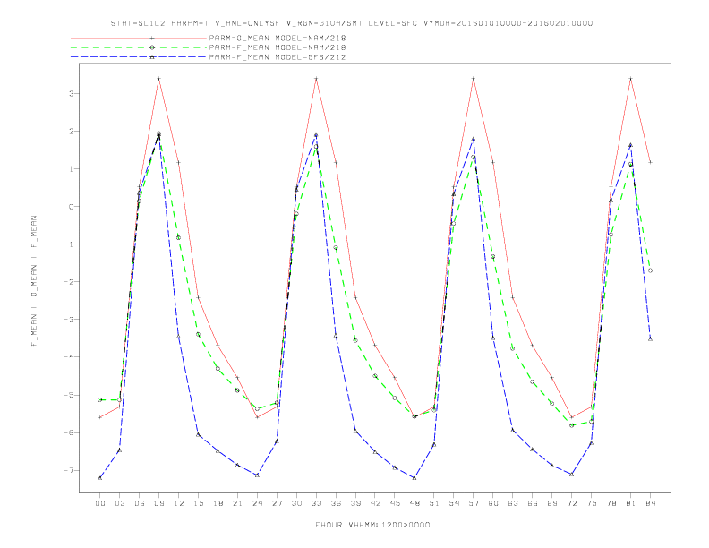709x548 pixels.
Task: Click y-axis tick label -6
Action: pyautogui.click(x=68, y=432)
